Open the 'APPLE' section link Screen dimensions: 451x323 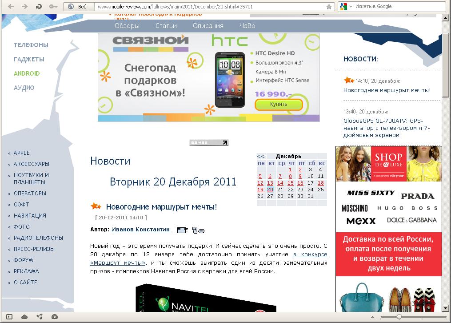(x=22, y=153)
